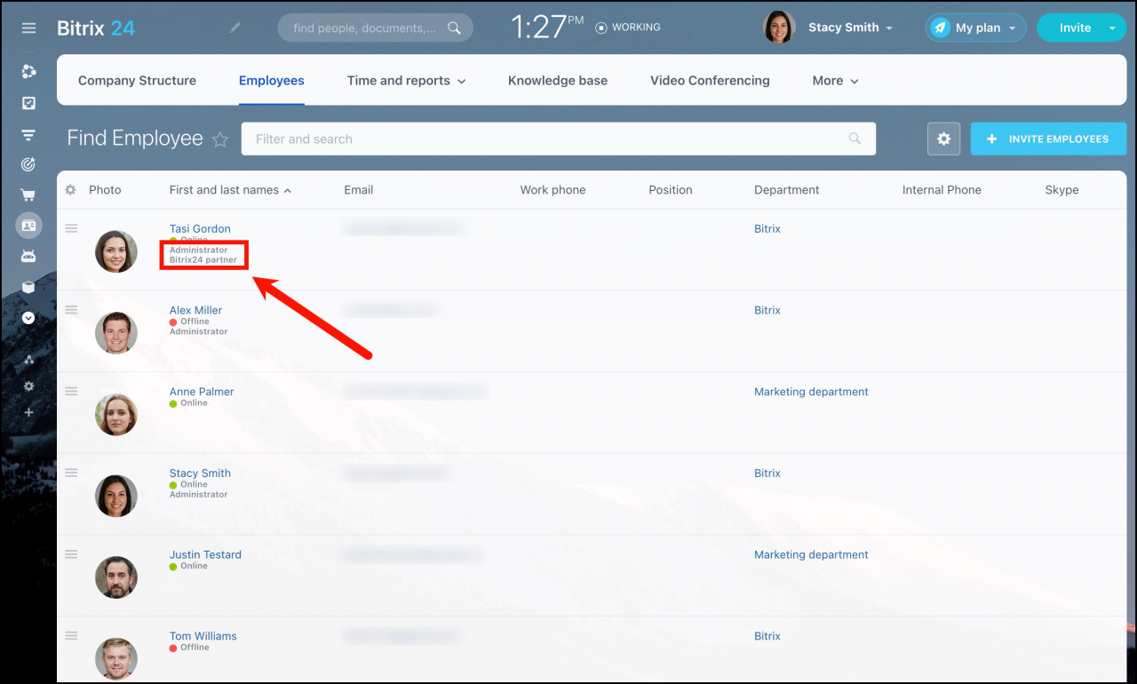This screenshot has width=1137, height=684.
Task: Click the Filter and search field
Action: tap(558, 139)
